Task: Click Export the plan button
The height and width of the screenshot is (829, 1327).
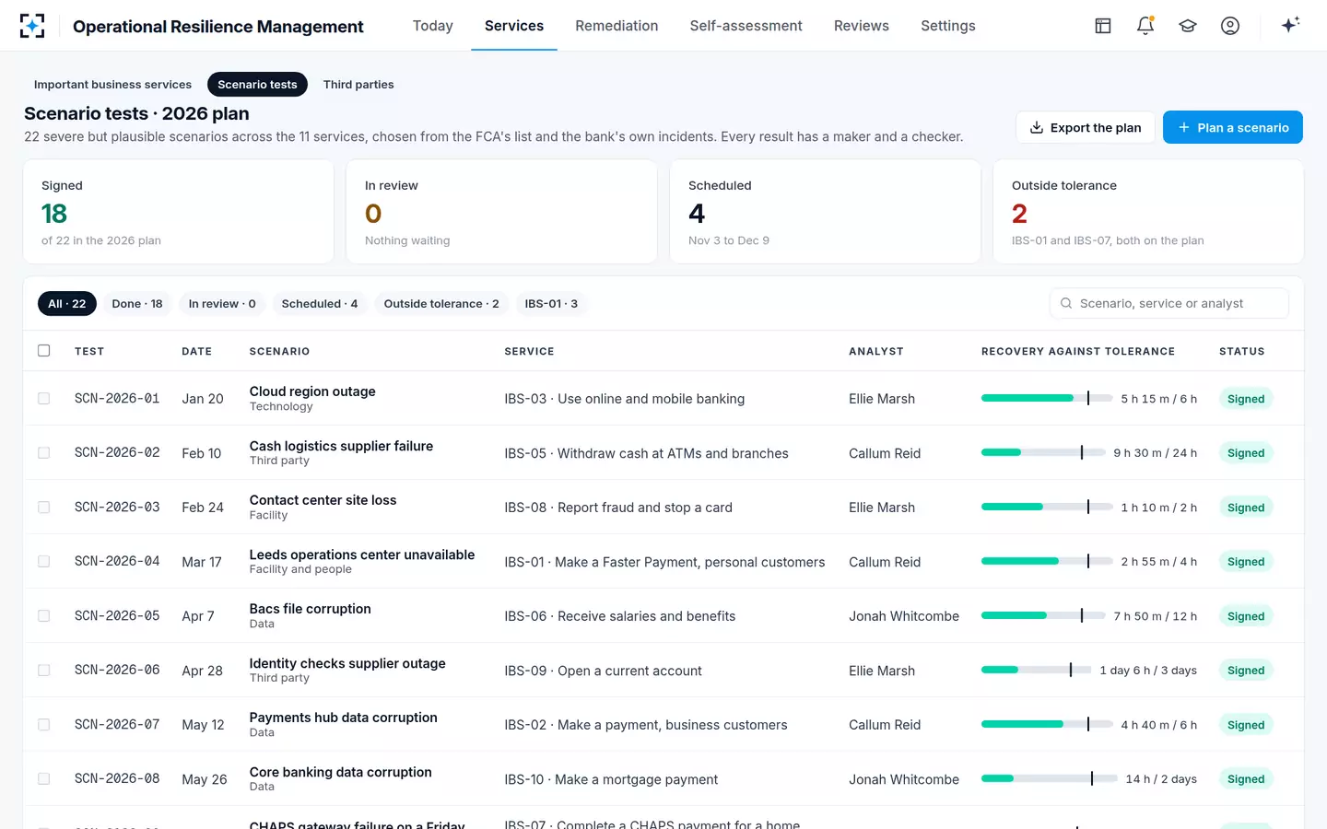Action: (1086, 128)
